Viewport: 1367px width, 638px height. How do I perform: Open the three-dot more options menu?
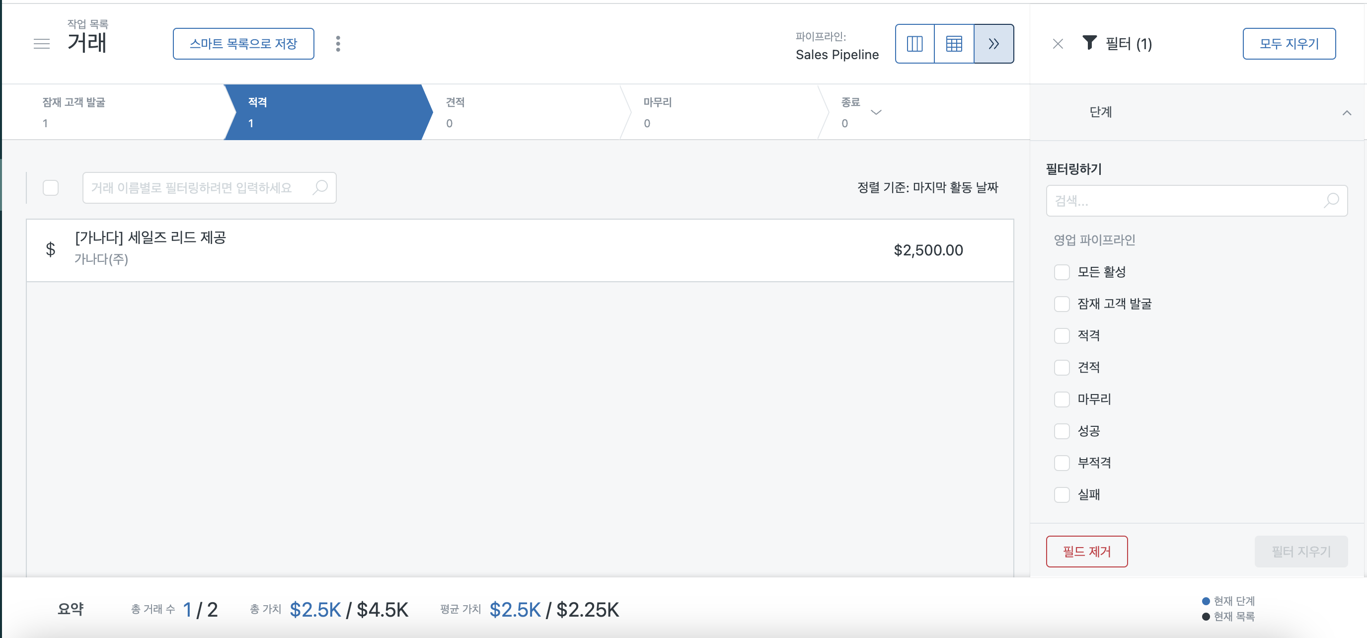[x=337, y=44]
